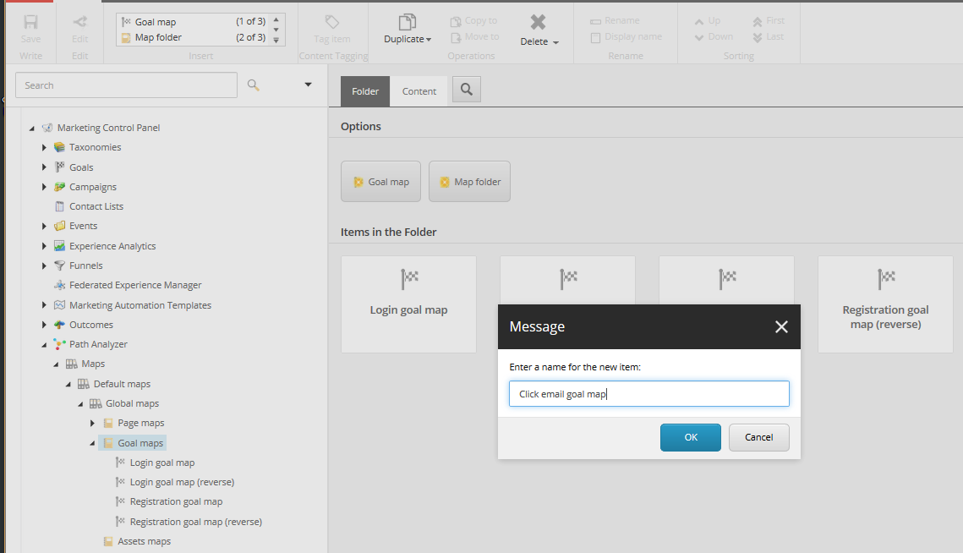Select Login goal map (reverse) item
963x553 pixels.
pyautogui.click(x=182, y=482)
